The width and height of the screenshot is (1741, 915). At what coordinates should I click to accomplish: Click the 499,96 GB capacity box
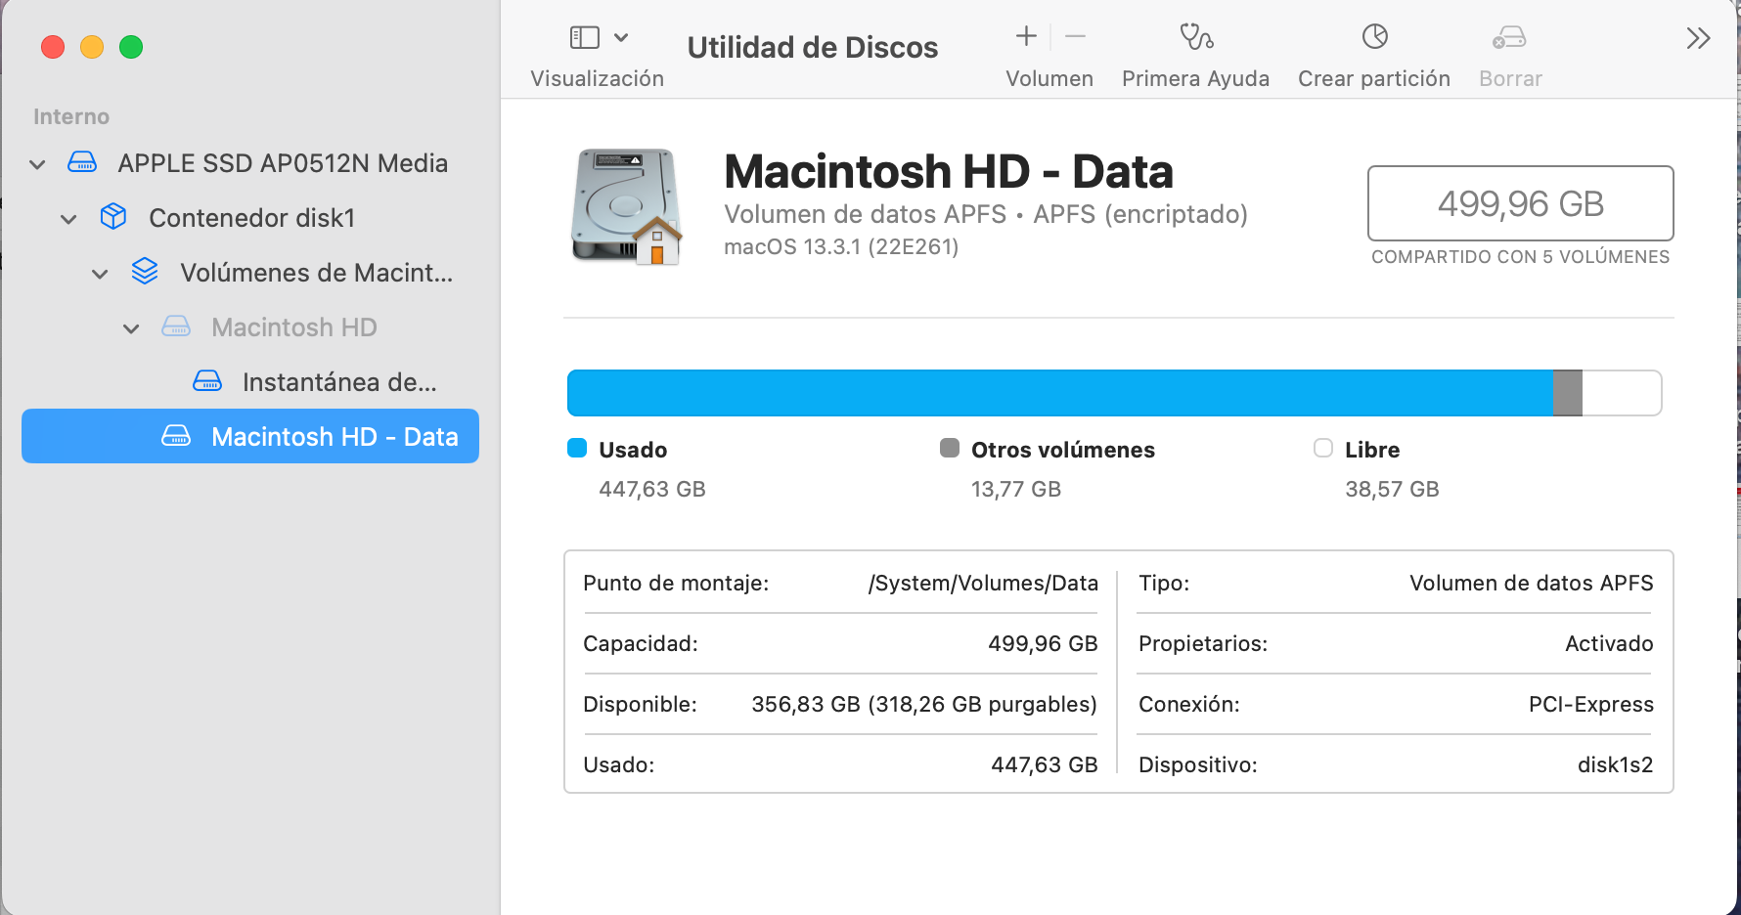point(1520,203)
